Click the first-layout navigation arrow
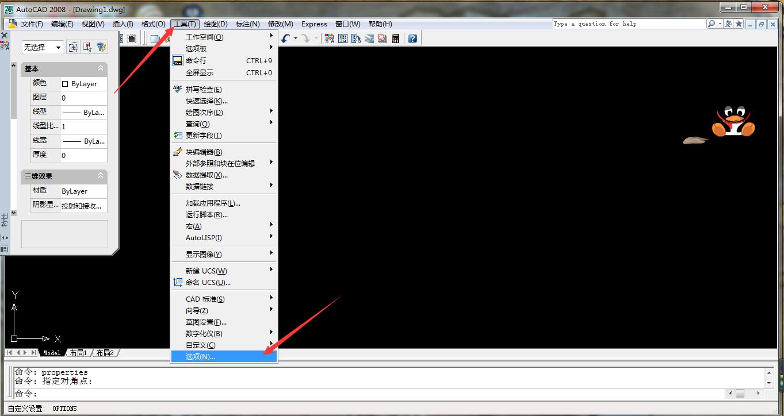The image size is (784, 416). [x=10, y=352]
